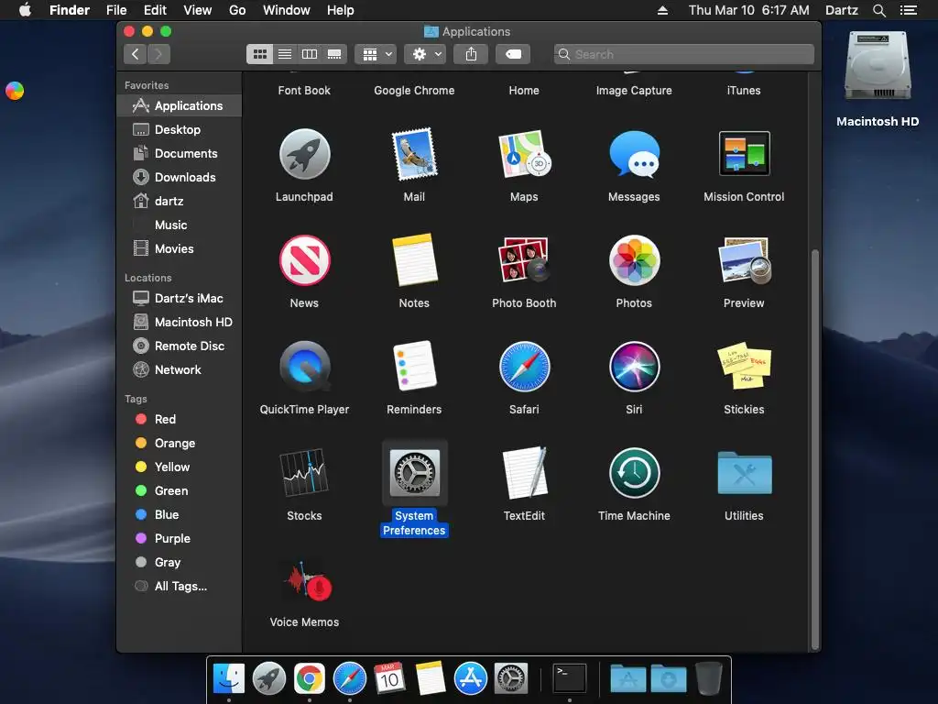Open the View menu
The height and width of the screenshot is (704, 938).
[198, 10]
